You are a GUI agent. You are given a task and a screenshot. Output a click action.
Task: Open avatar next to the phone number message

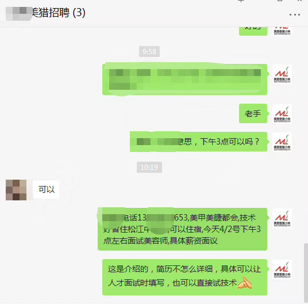(282, 218)
